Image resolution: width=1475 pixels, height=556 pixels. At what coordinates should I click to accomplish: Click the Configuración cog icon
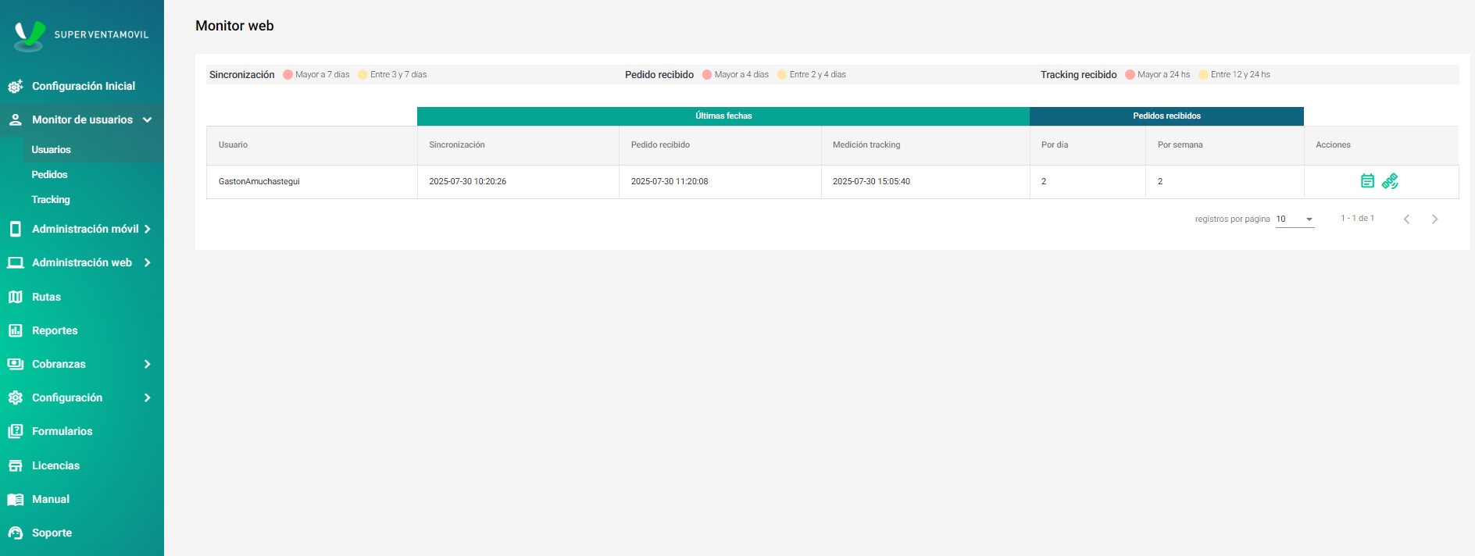[15, 397]
